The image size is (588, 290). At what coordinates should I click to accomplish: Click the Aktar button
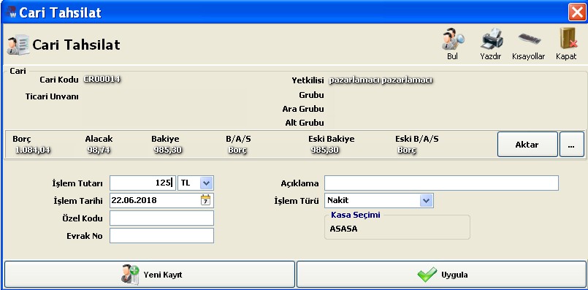coord(527,145)
